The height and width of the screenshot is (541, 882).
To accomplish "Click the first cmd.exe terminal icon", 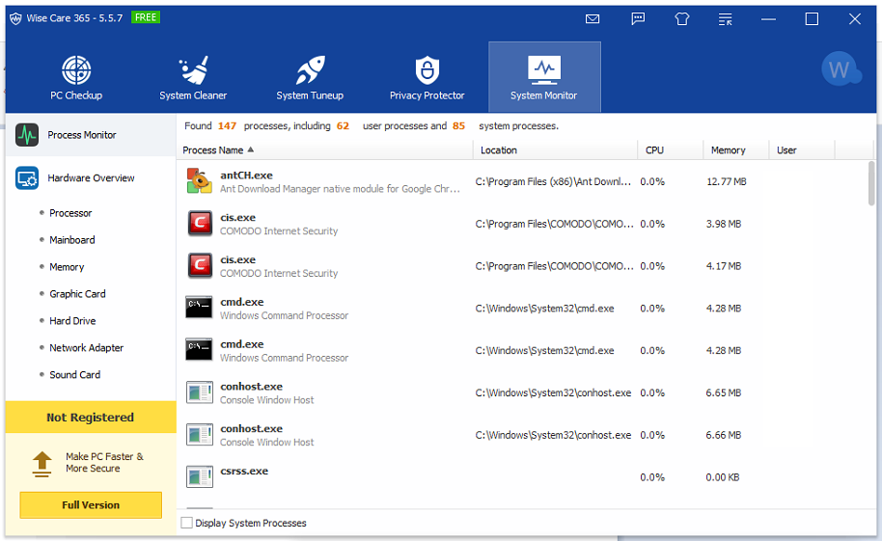I will coord(199,308).
